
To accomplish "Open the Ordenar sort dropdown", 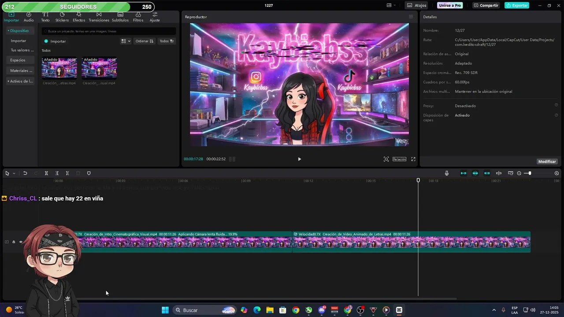I will tap(144, 41).
